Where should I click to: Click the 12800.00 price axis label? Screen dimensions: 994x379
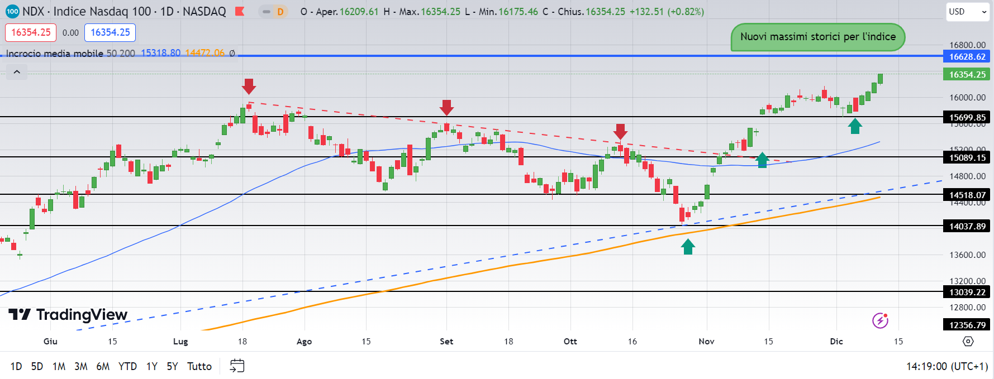(967, 307)
